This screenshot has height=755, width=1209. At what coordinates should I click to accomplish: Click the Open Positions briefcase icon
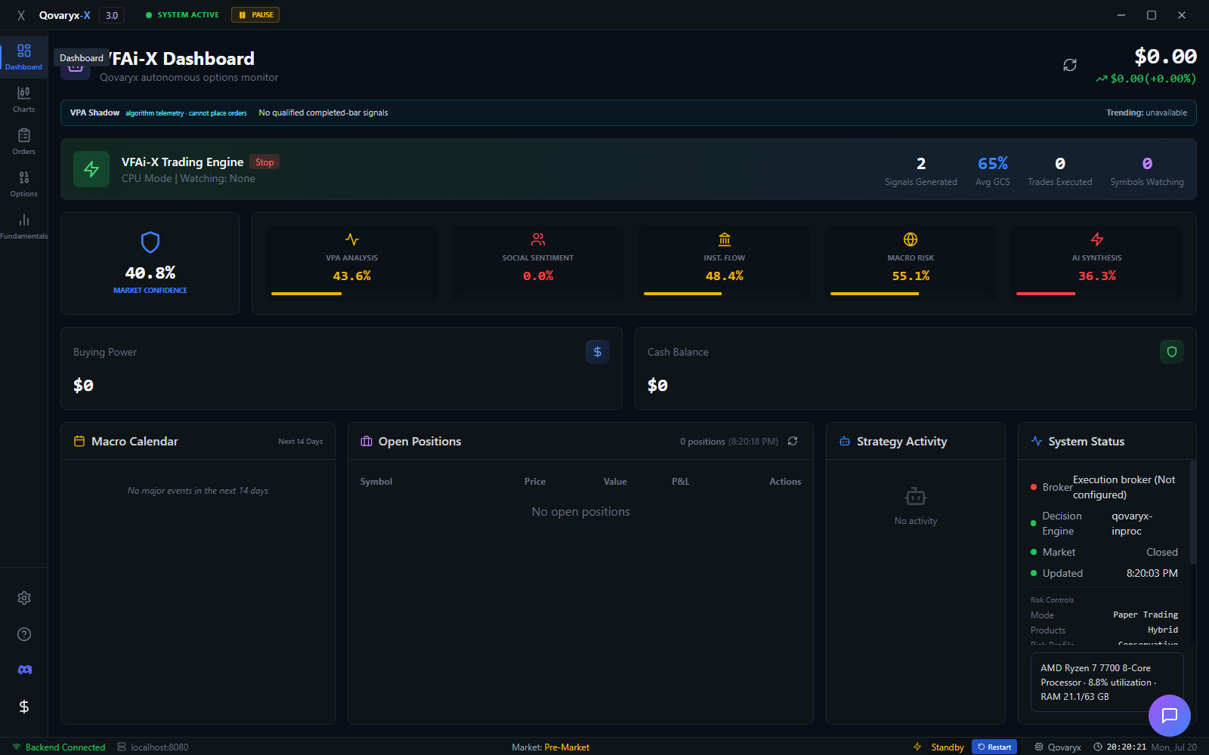pos(366,441)
